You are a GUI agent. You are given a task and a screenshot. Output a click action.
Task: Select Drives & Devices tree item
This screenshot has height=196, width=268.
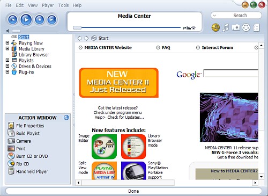(x=35, y=66)
